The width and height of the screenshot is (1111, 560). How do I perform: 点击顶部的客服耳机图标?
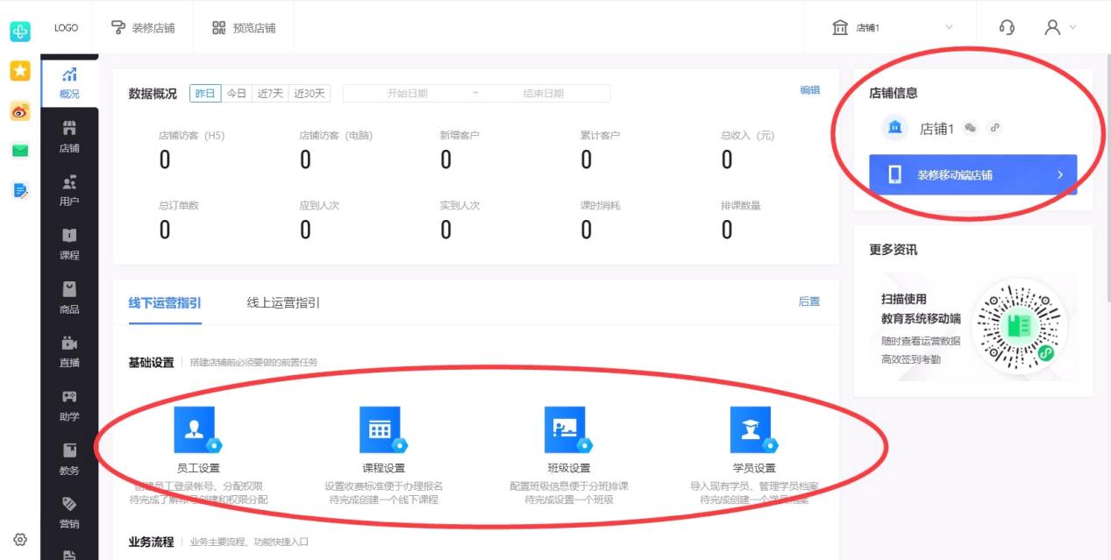tap(1007, 27)
